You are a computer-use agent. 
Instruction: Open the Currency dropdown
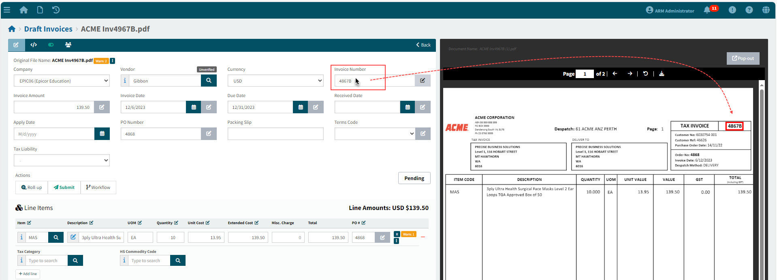click(x=275, y=81)
